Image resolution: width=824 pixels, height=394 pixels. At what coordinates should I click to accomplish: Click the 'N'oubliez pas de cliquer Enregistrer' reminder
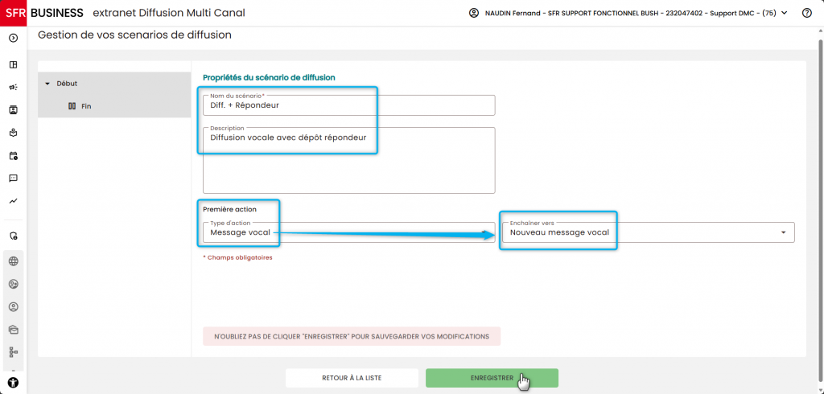click(352, 336)
